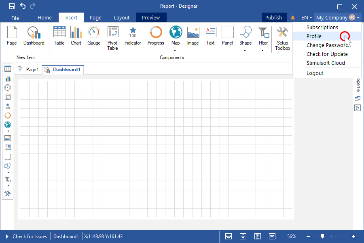Toggle the 100 percent zoom button
Viewport: 364px width, 243px height.
point(272,237)
